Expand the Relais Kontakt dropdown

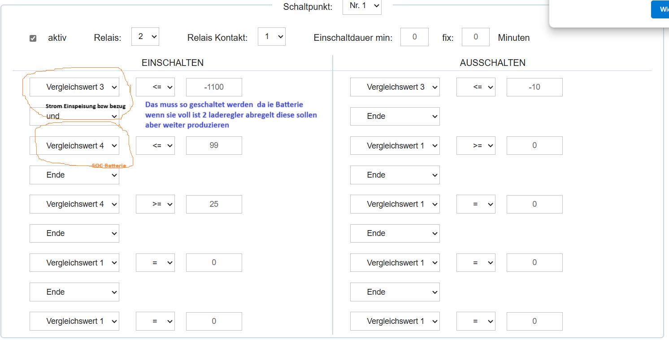[x=271, y=37]
